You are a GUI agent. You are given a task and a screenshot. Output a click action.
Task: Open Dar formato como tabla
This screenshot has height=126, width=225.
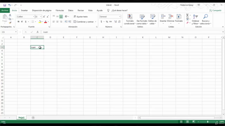(x=142, y=20)
